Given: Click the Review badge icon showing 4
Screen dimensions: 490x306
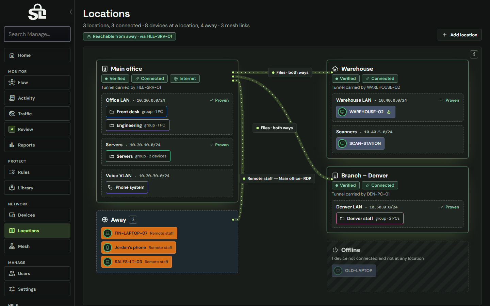Looking at the screenshot, I should [x=12, y=129].
